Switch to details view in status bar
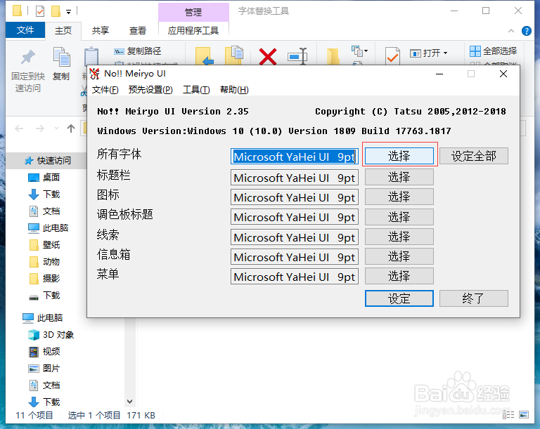Viewport: 540px width, 429px height. coord(508,414)
